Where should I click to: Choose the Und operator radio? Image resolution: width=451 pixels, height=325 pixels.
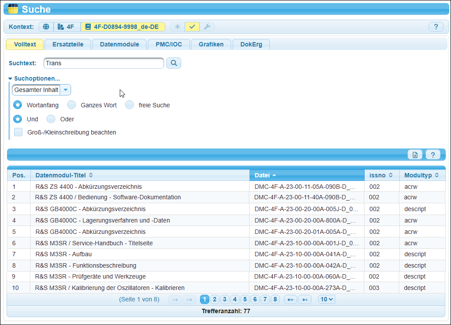tap(18, 119)
